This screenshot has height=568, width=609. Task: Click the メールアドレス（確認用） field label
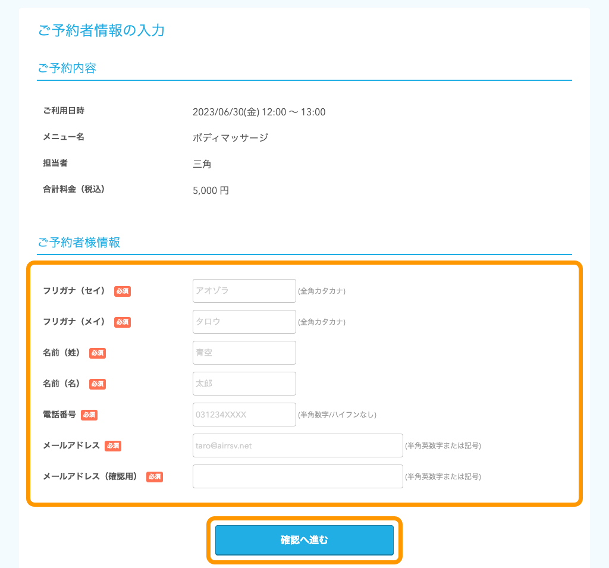coord(90,476)
